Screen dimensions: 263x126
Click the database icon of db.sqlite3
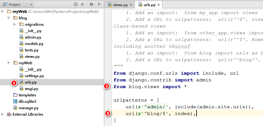[x=15, y=102]
